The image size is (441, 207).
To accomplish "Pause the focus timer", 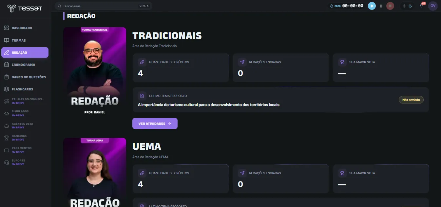I will 381,6.
